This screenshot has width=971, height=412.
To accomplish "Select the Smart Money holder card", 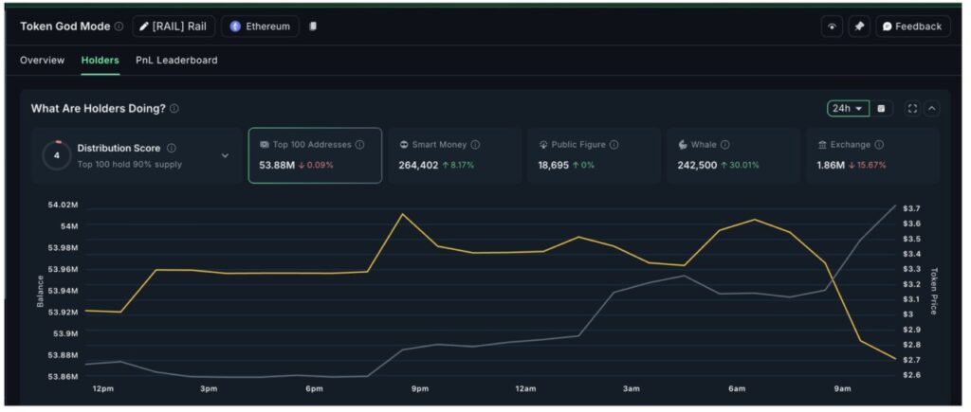I will pyautogui.click(x=453, y=155).
